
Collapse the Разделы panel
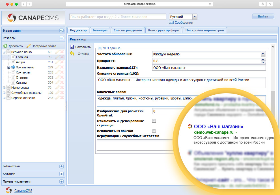[62, 38]
